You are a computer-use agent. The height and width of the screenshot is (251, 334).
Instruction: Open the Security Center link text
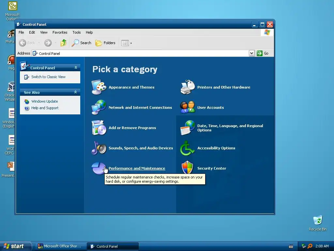tap(211, 168)
